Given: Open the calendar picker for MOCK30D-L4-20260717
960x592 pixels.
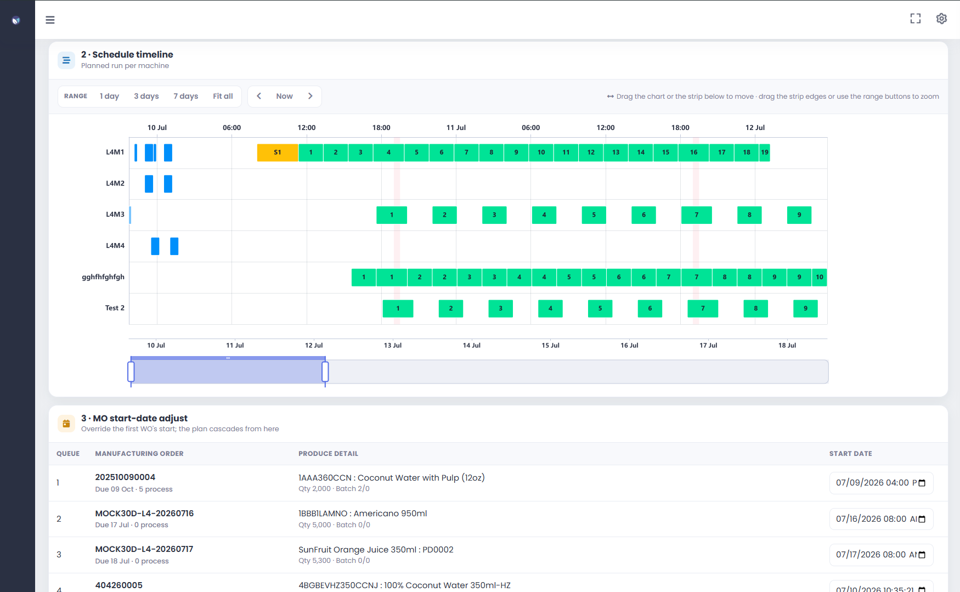Looking at the screenshot, I should pos(922,555).
